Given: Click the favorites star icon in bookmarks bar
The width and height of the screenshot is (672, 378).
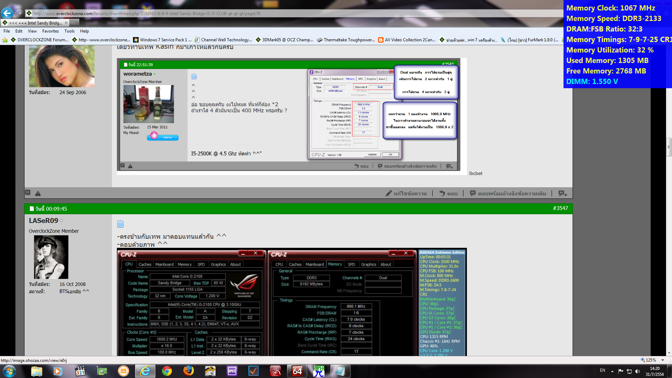Looking at the screenshot, I should tap(5, 40).
